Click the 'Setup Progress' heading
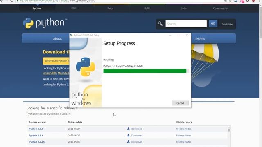The width and height of the screenshot is (262, 147). pos(119,43)
